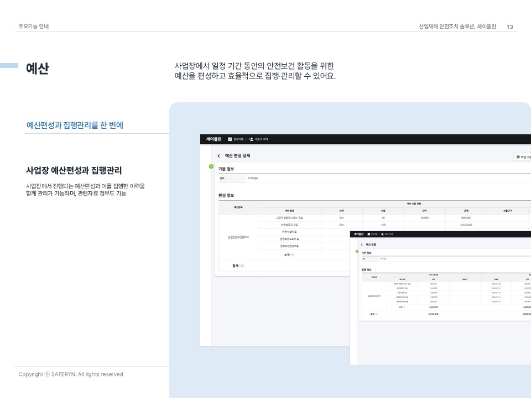Click the green circle beside 기본 정보
This screenshot has height=398, width=531.
click(x=211, y=166)
